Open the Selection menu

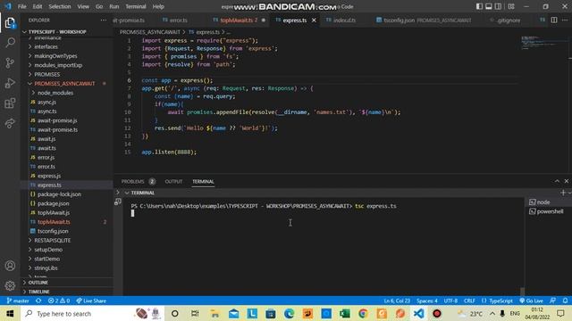[60, 6]
